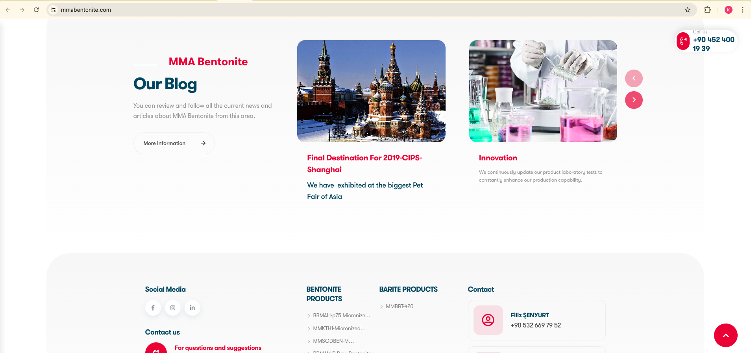
Task: Click the Social Media footer heading
Action: point(165,289)
